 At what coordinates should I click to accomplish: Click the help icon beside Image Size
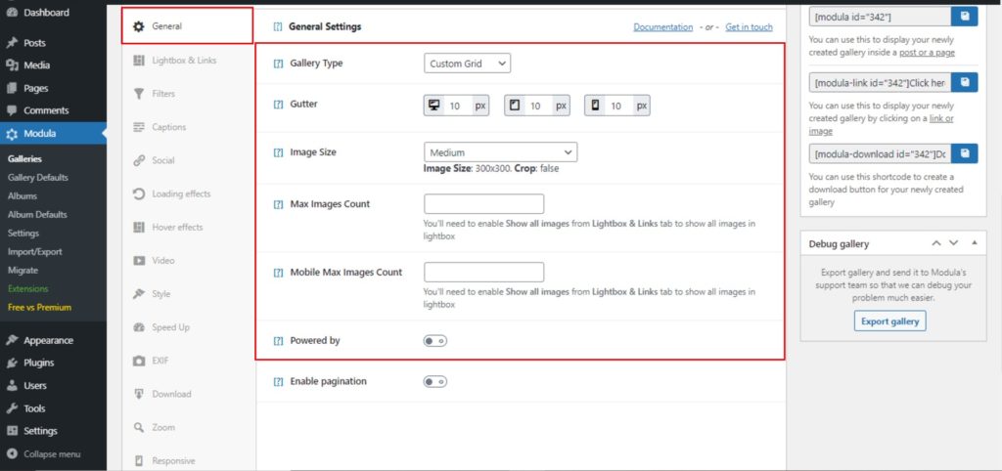(278, 152)
